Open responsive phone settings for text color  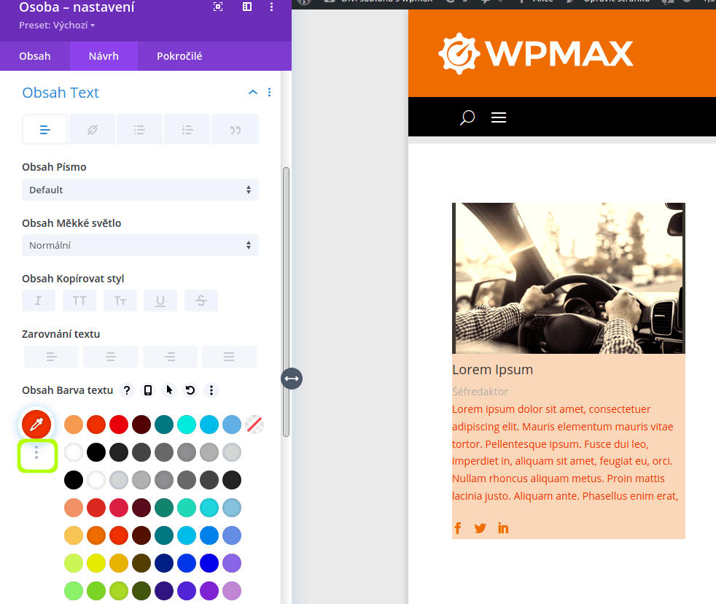(x=148, y=390)
